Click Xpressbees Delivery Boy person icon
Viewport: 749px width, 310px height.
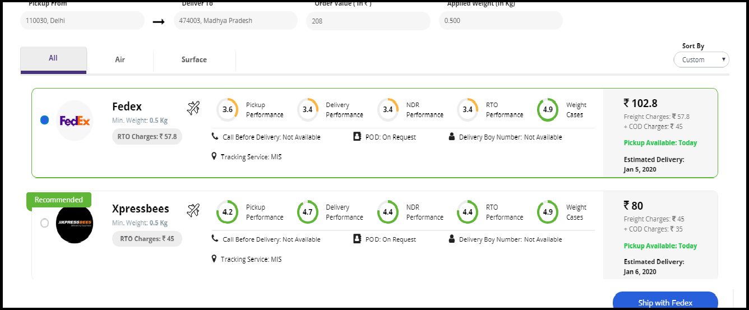coord(452,239)
